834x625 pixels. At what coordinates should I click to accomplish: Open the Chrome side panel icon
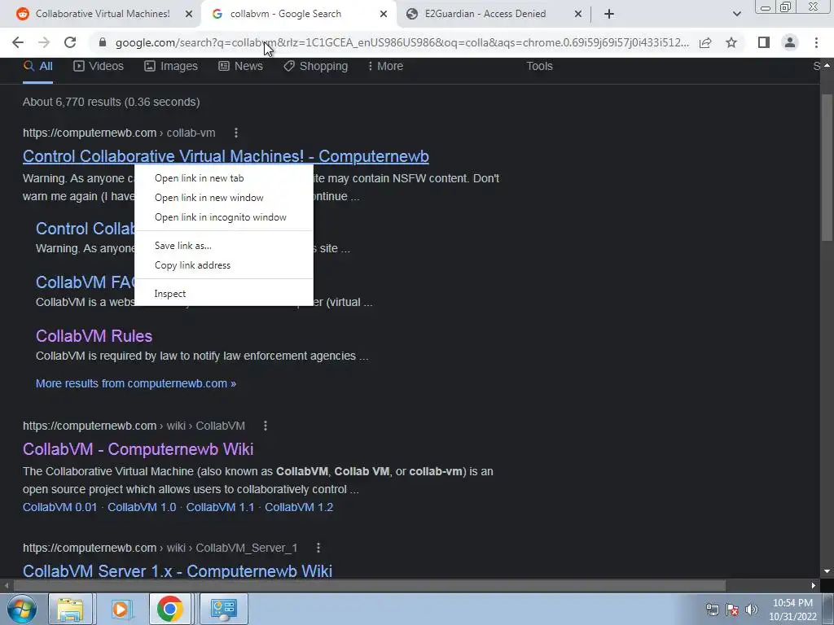tap(764, 42)
